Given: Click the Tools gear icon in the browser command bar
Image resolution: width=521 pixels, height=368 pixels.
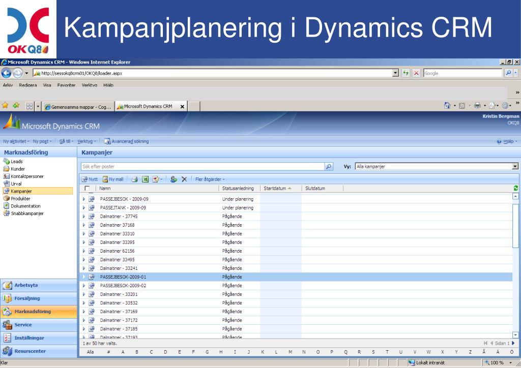Looking at the screenshot, I should click(505, 106).
